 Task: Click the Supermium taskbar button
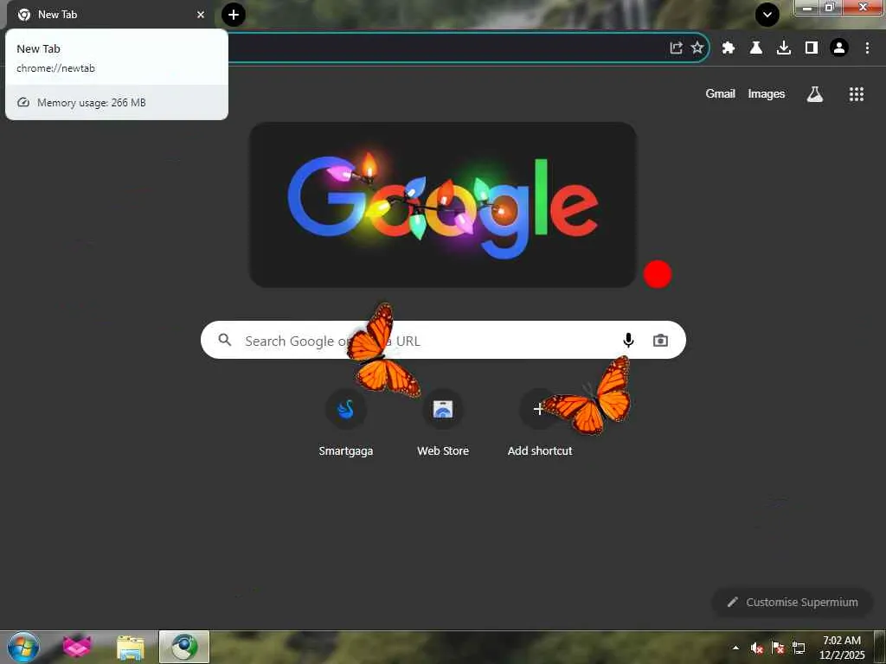point(184,647)
